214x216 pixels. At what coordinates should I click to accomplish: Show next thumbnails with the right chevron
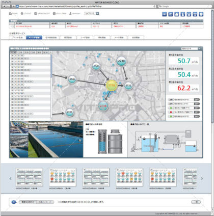(x=202, y=178)
